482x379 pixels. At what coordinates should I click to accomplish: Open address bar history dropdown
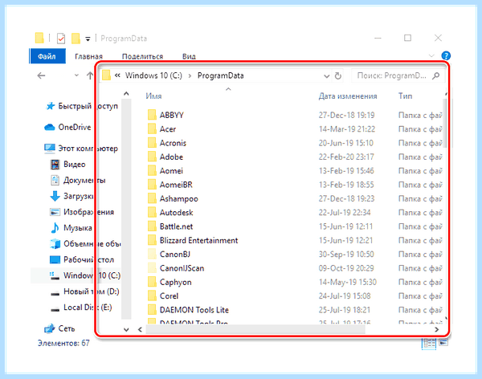tap(326, 76)
